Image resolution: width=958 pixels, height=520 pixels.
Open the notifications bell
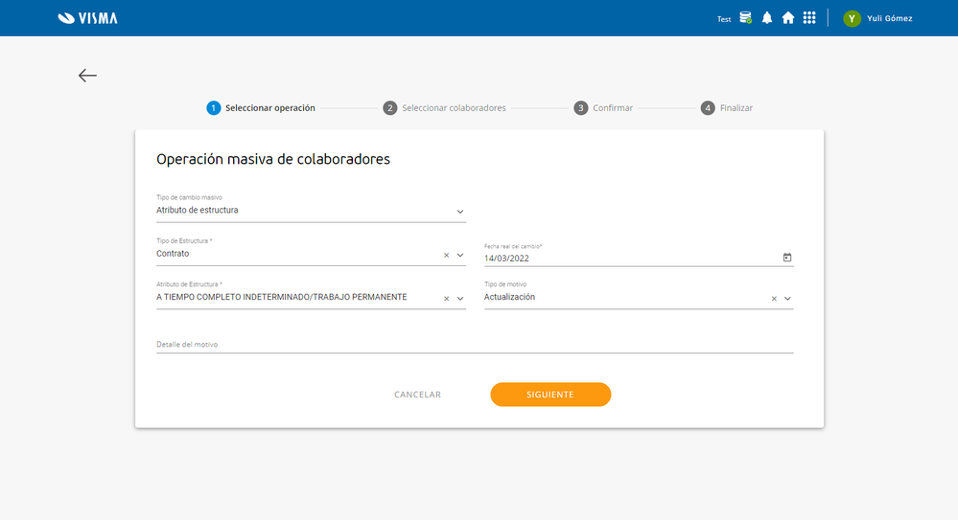(767, 17)
